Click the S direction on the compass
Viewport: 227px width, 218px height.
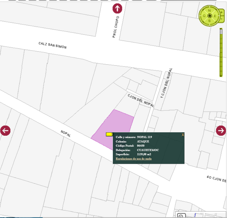tap(210, 21)
